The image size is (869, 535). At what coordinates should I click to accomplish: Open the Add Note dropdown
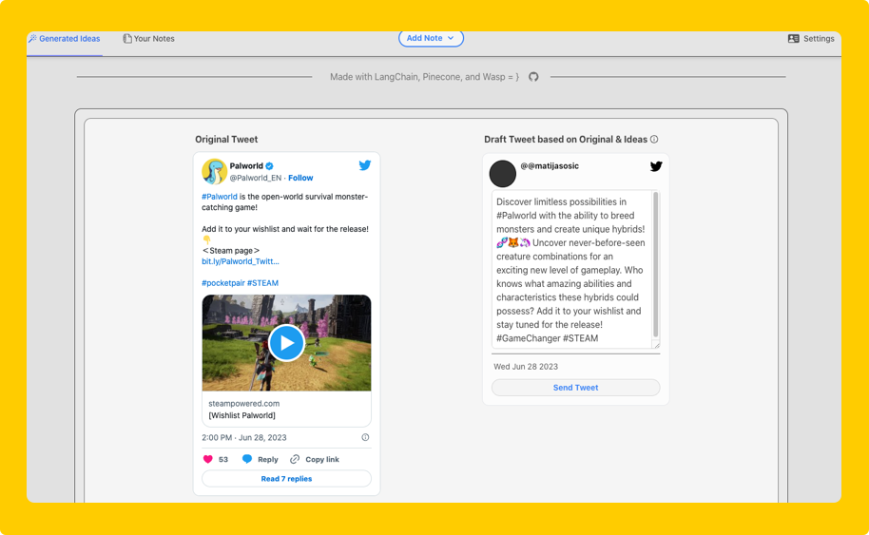coord(431,38)
